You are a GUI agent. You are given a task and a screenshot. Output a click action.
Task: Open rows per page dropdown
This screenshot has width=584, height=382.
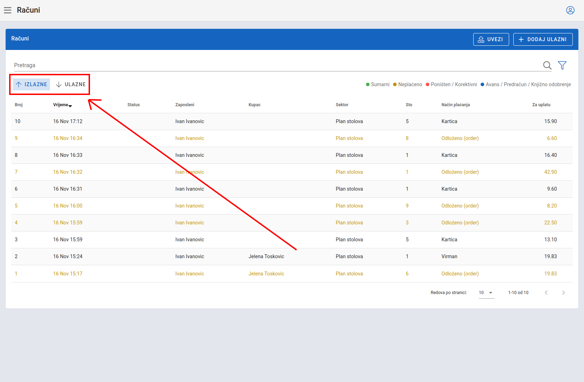point(487,293)
